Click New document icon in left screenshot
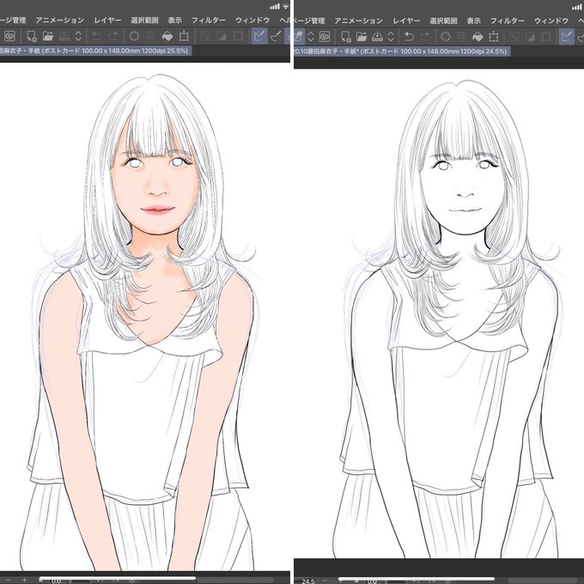The height and width of the screenshot is (584, 584). [31, 36]
